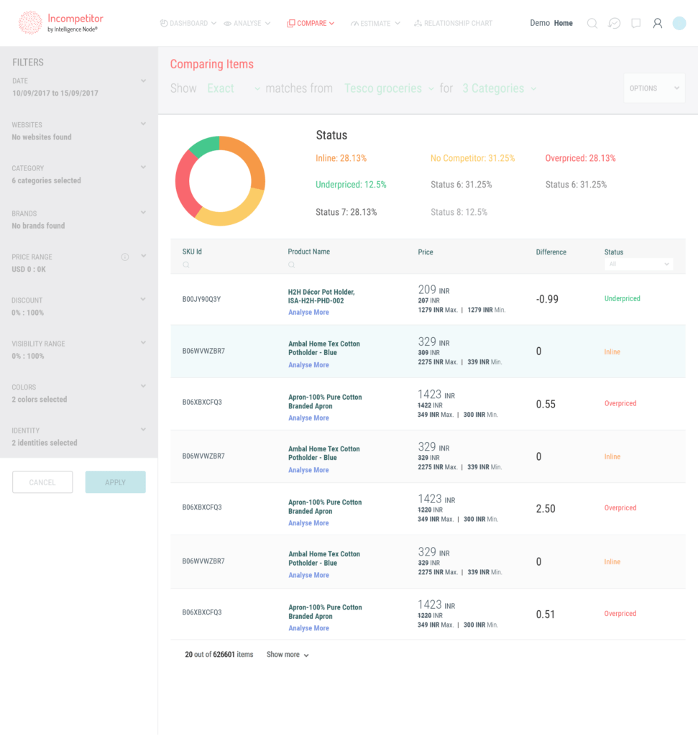This screenshot has width=698, height=736.
Task: Click the SKU Id column search icon
Action: (x=186, y=265)
